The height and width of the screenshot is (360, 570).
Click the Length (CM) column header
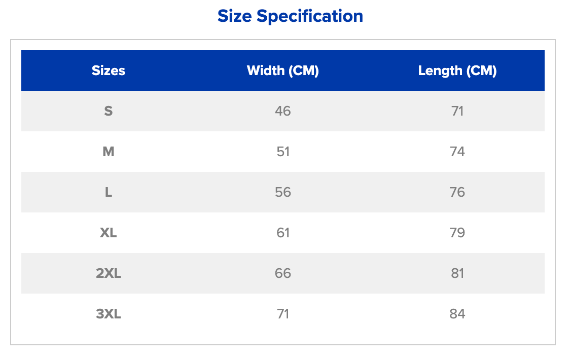457,70
